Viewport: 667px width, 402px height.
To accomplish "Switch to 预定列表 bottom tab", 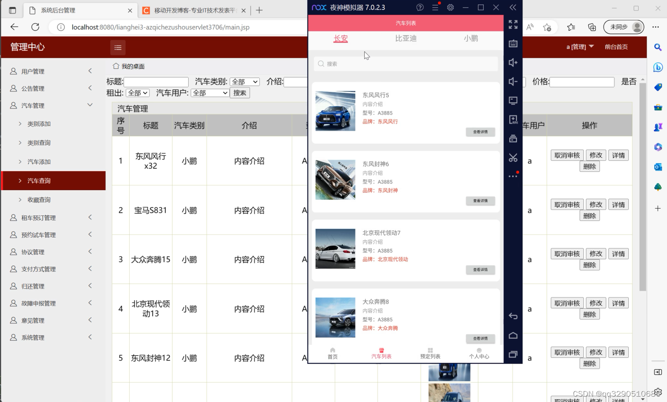I will point(430,353).
